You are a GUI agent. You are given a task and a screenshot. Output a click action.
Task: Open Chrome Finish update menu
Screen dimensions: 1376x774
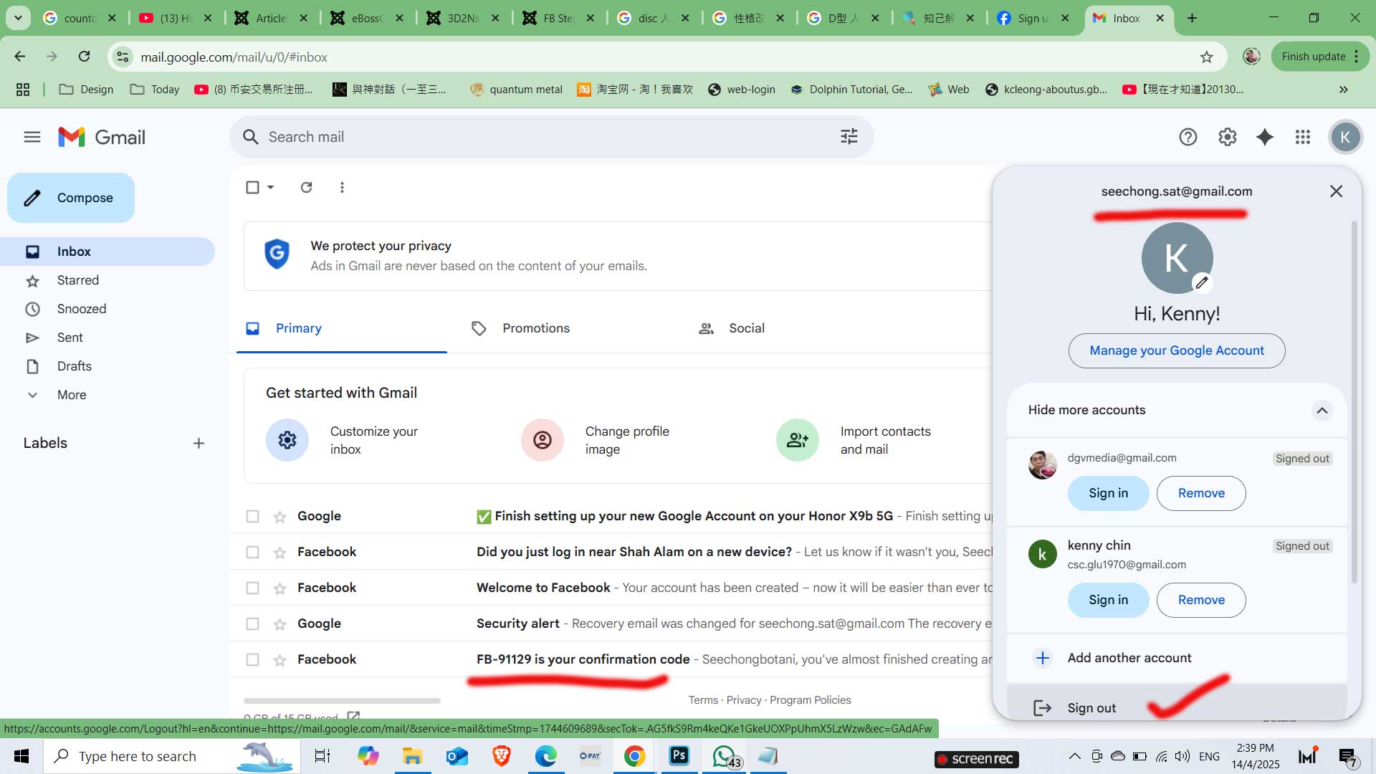[1320, 57]
